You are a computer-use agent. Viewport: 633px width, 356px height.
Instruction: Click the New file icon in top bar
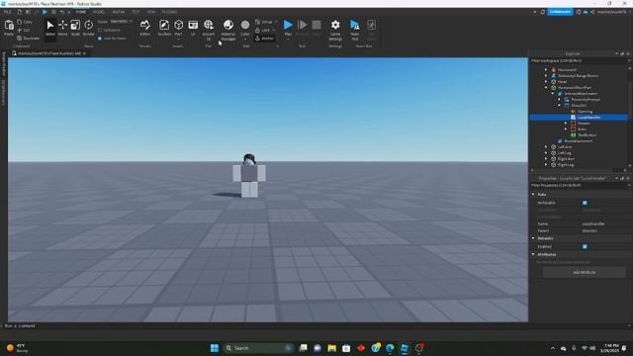click(19, 12)
